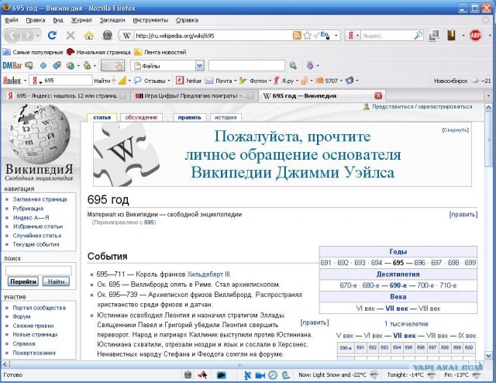The width and height of the screenshot is (496, 383).
Task: Click the vertical scrollbar down arrow
Action: [488, 355]
